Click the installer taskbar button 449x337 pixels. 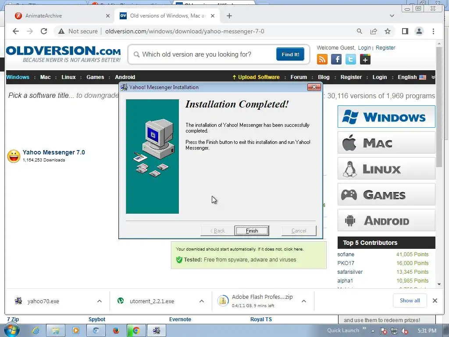click(x=156, y=330)
